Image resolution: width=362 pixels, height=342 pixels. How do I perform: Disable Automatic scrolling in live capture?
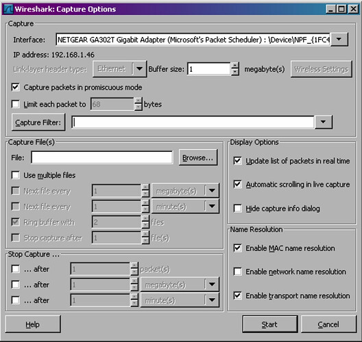coord(237,184)
